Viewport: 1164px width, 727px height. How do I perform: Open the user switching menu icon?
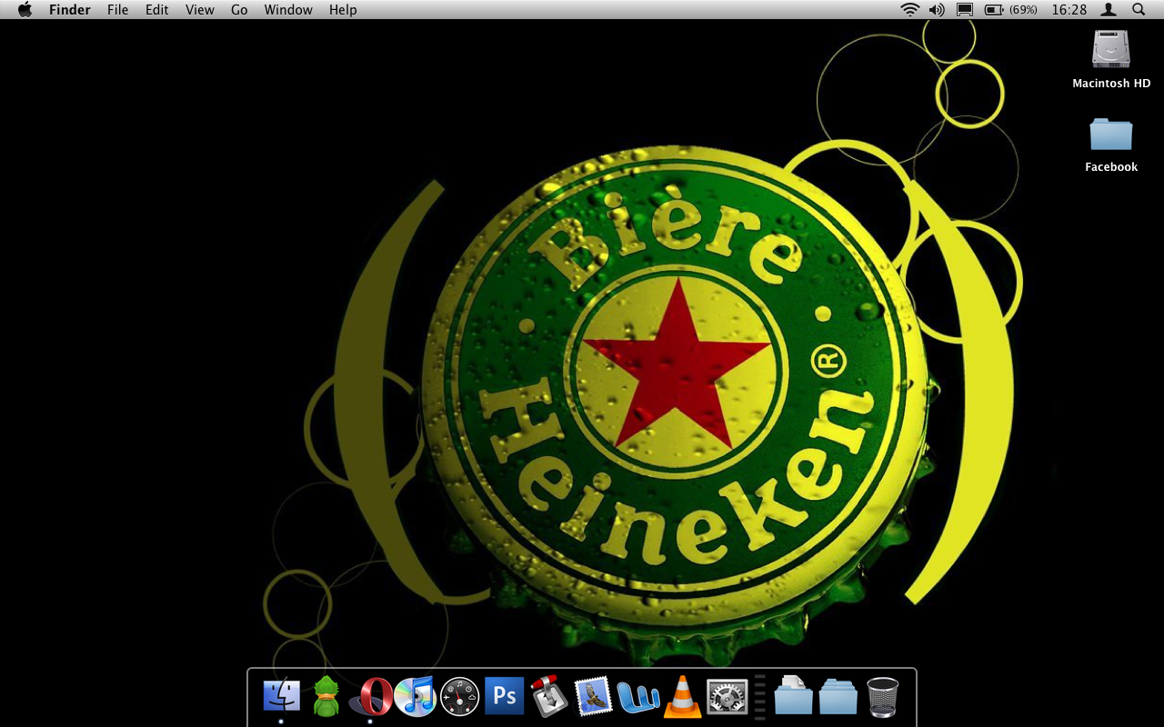(1109, 9)
